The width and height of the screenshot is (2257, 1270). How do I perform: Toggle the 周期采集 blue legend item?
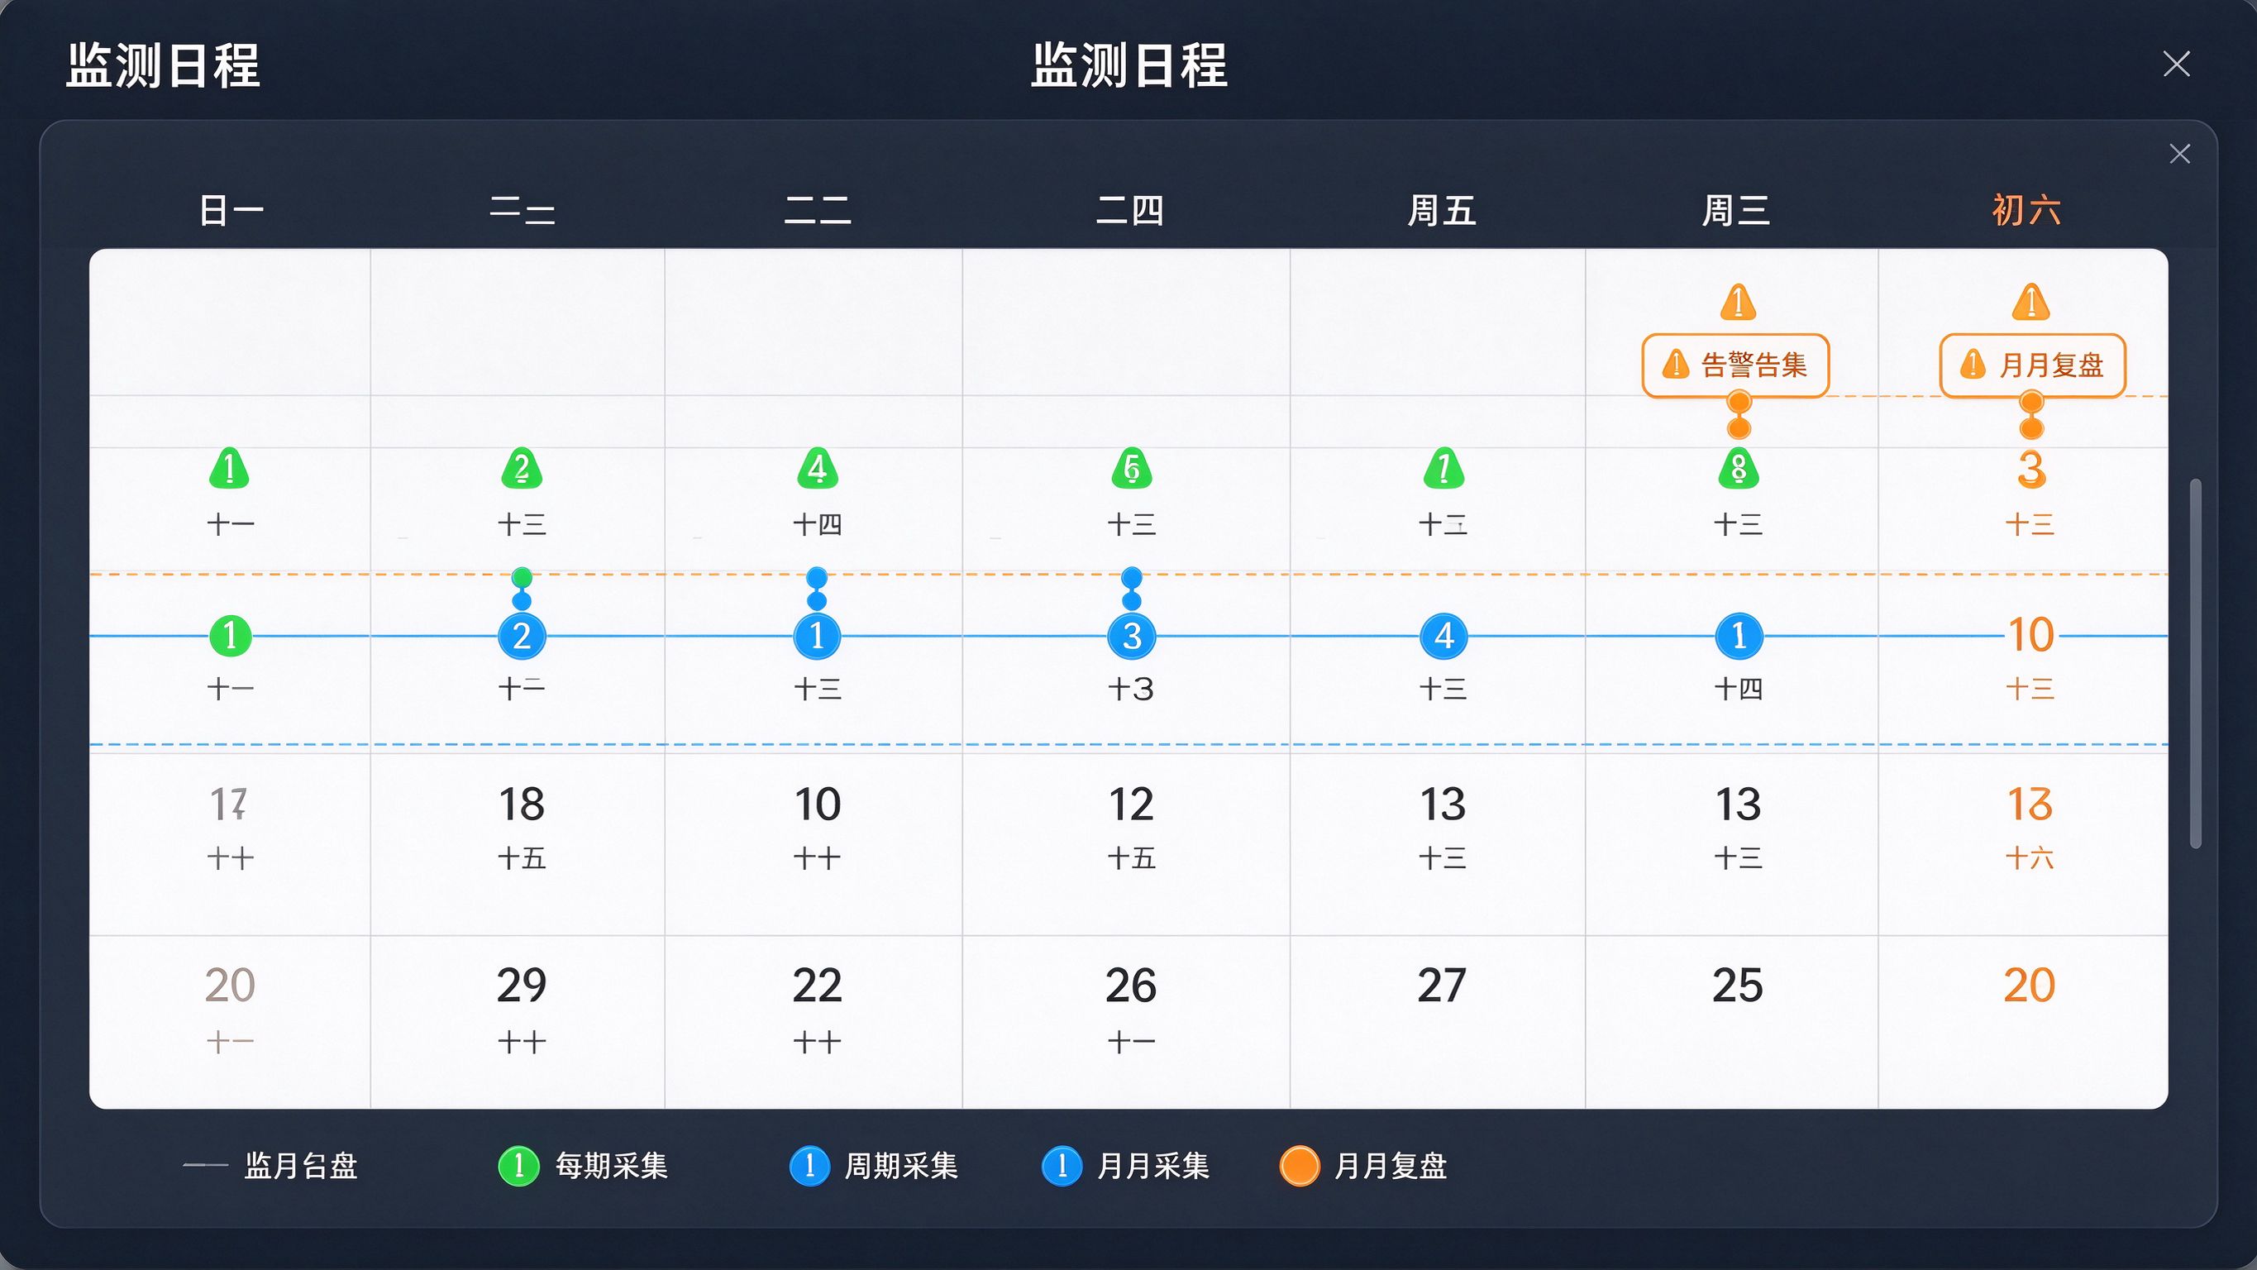coord(874,1166)
